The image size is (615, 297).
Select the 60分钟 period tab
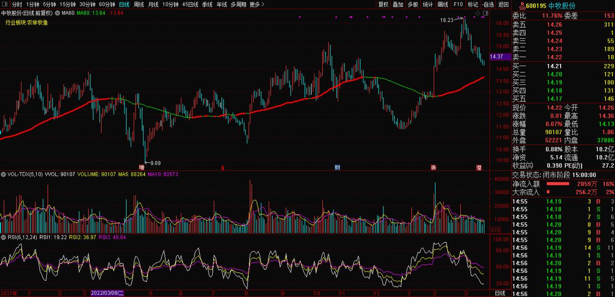coord(107,5)
